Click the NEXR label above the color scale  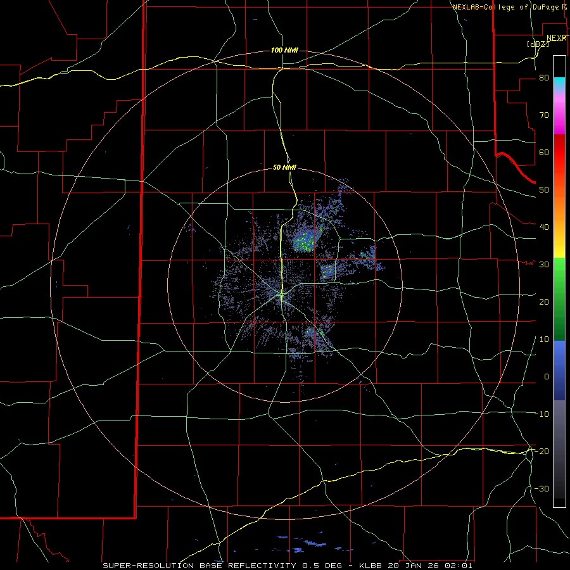[x=557, y=37]
